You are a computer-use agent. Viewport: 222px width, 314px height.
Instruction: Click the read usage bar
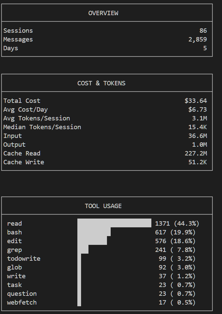(x=114, y=223)
